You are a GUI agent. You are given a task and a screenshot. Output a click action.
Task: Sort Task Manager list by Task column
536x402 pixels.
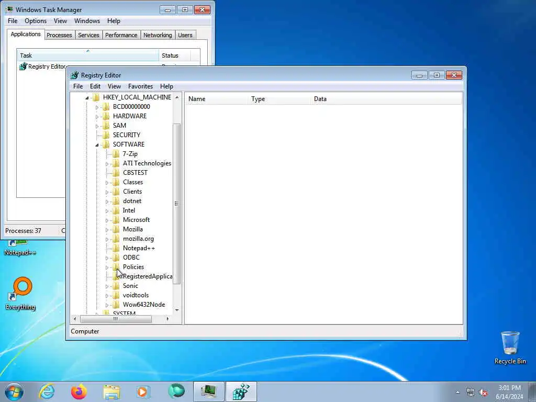pos(88,55)
